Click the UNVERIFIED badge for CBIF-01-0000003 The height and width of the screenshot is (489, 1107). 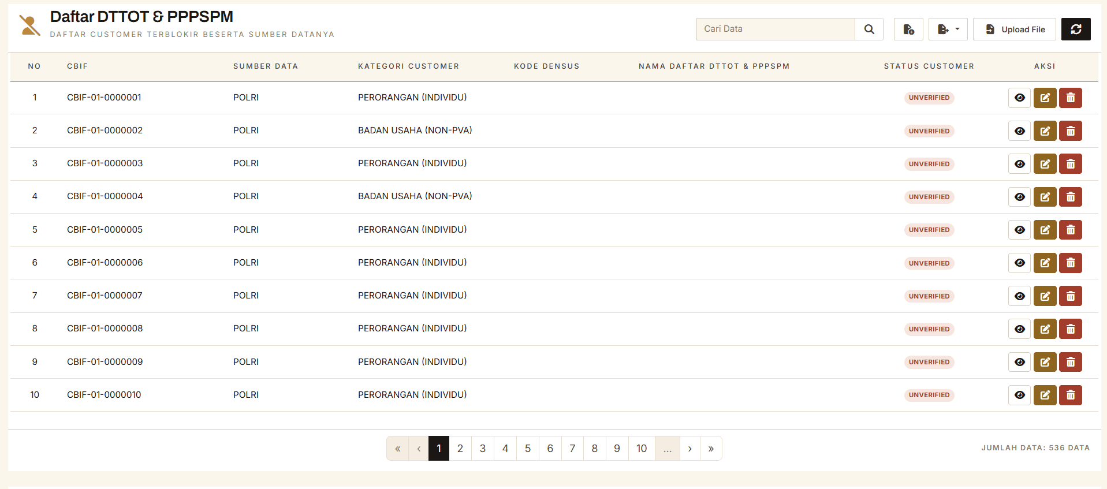point(929,164)
